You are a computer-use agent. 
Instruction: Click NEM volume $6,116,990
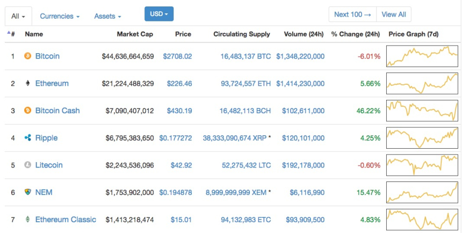coord(307,192)
